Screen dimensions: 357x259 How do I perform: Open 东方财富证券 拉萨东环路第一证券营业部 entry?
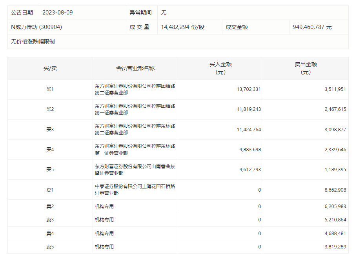(135, 149)
